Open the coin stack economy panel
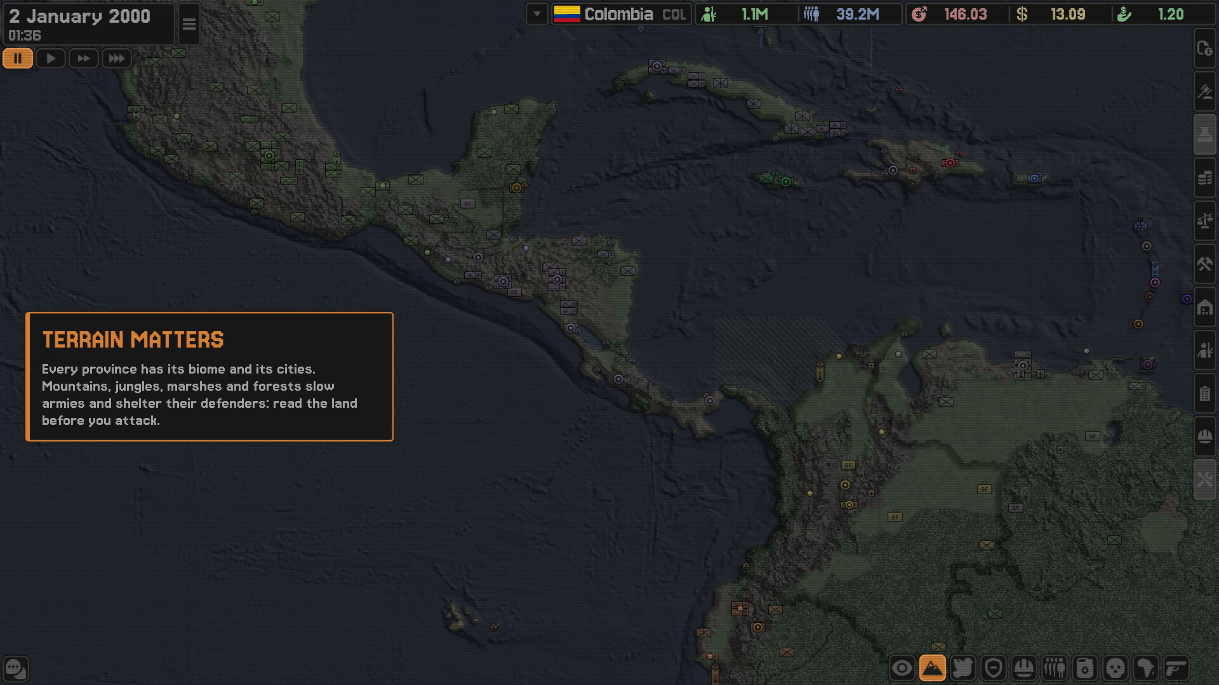1219x685 pixels. [x=1204, y=178]
